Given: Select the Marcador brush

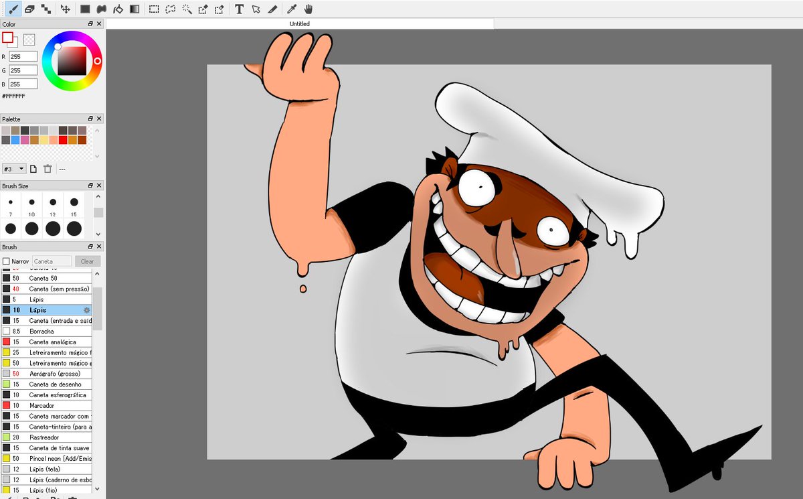Looking at the screenshot, I should [46, 405].
